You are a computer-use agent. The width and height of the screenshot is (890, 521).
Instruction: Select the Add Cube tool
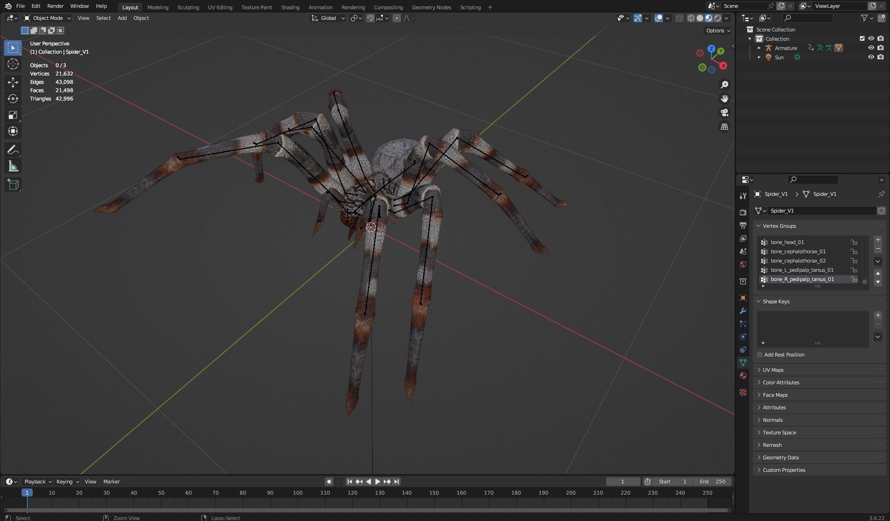tap(13, 185)
